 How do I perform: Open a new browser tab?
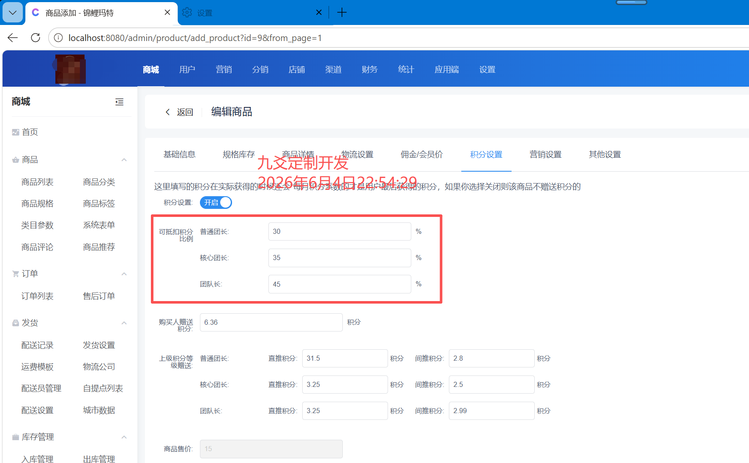pos(342,13)
